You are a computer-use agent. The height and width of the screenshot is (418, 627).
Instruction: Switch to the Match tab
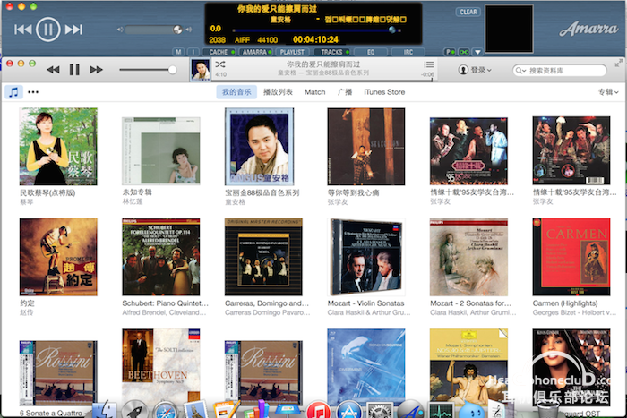click(315, 92)
